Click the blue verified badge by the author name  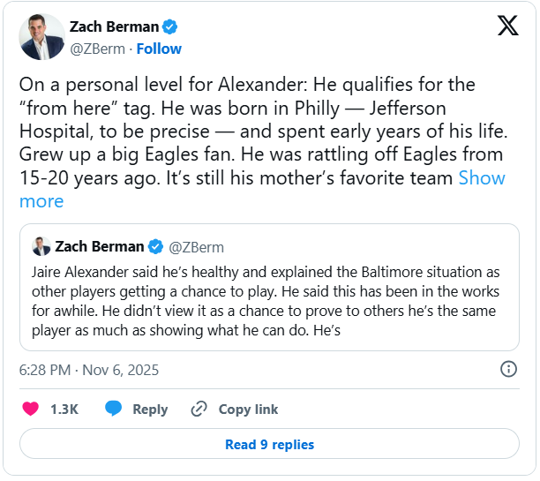click(x=170, y=26)
